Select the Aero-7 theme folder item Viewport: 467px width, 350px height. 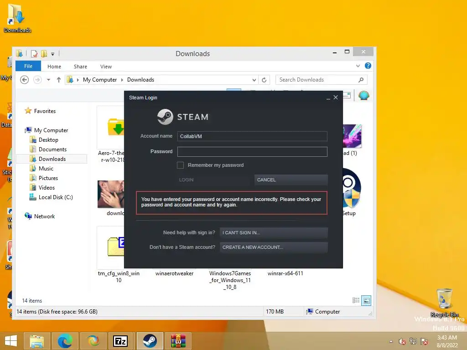point(111,134)
